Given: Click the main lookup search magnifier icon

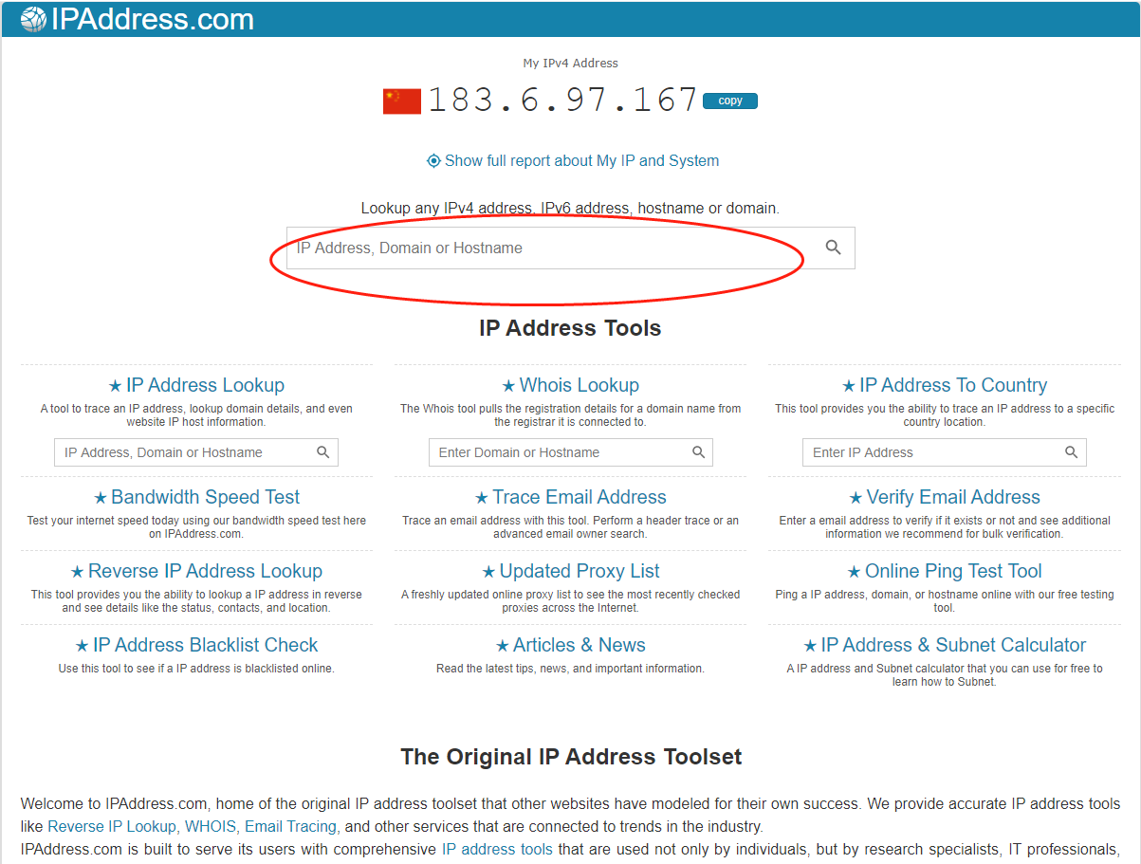Looking at the screenshot, I should pyautogui.click(x=834, y=248).
